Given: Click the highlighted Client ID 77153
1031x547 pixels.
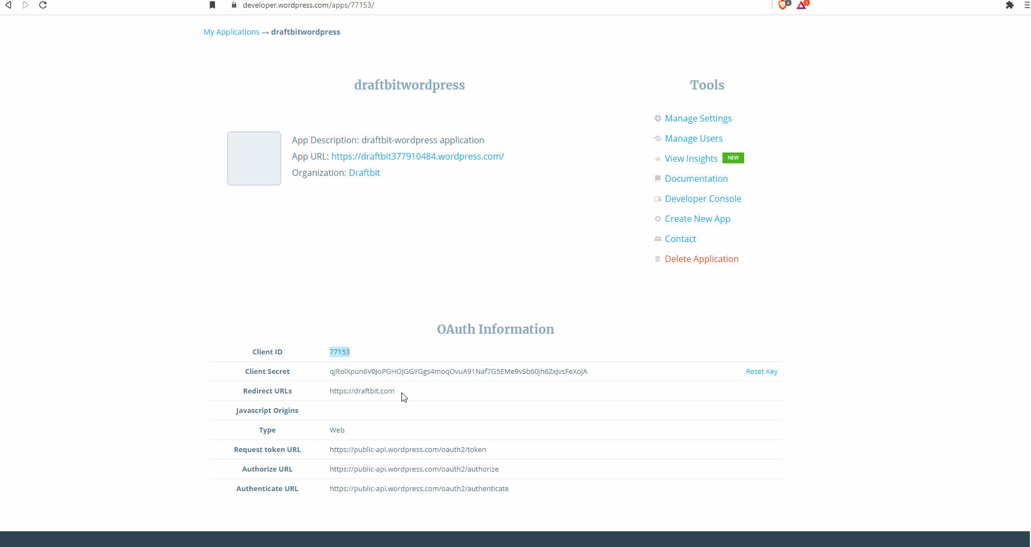Looking at the screenshot, I should click(x=340, y=352).
